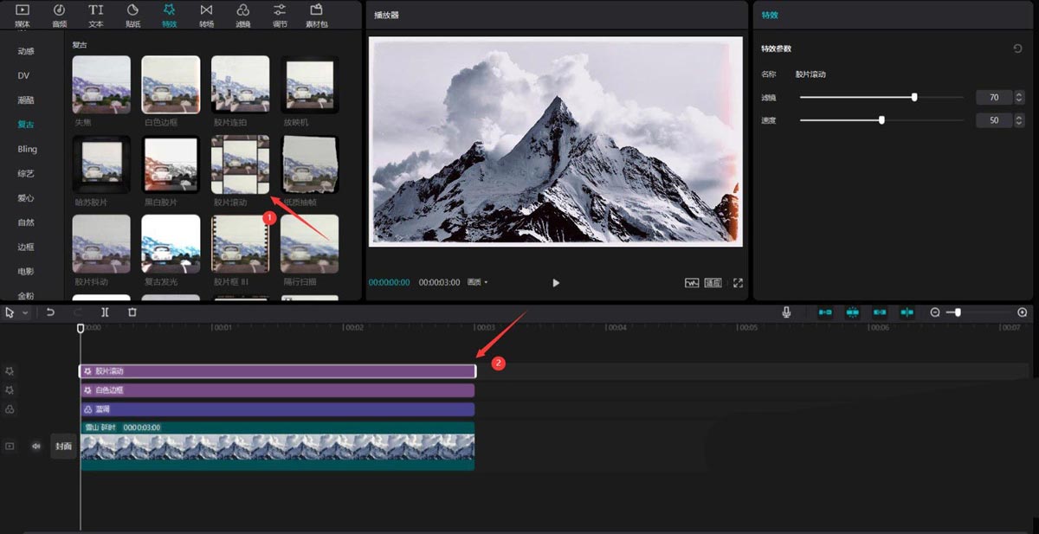Screen dimensions: 1039x534
Task: Toggle the preview-axis button in timeline toolbar
Action: 907,312
